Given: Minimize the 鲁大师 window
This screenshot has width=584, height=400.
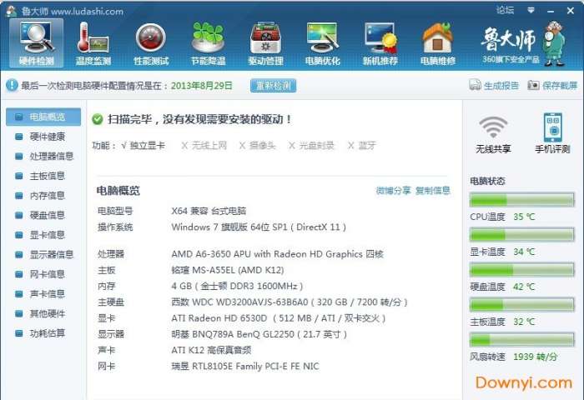Looking at the screenshot, I should (551, 11).
